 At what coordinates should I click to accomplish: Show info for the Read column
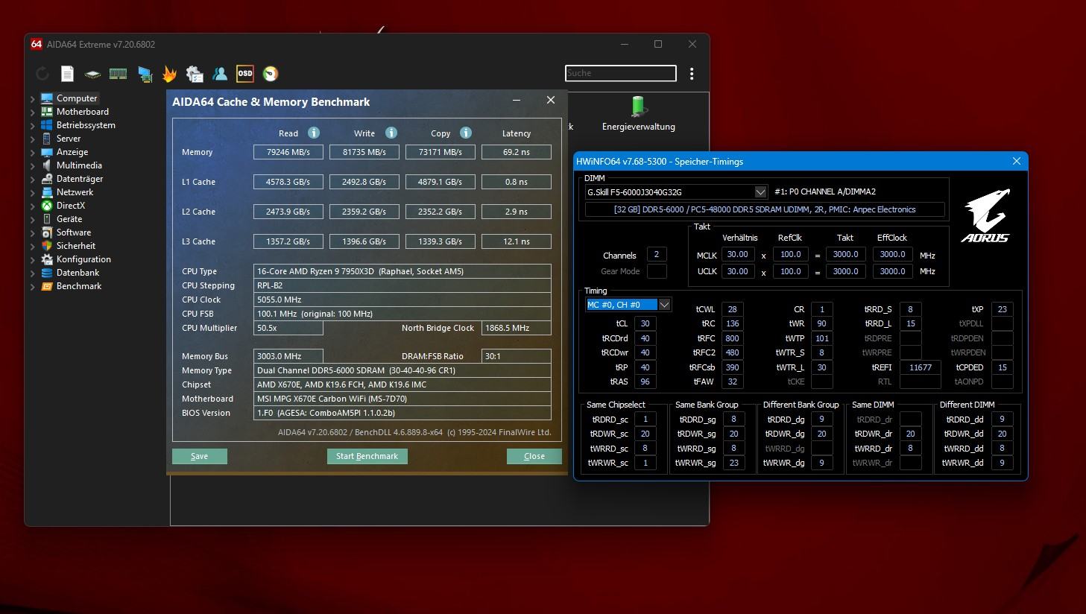pos(314,133)
